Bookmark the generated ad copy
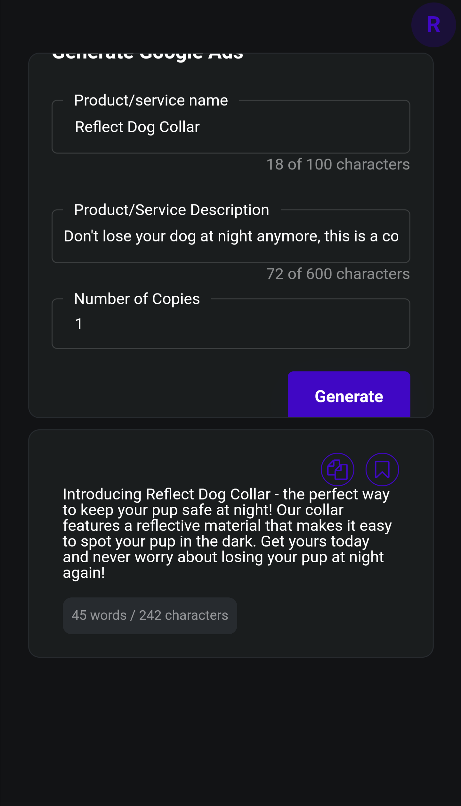Screen dimensions: 461x806 click(382, 469)
